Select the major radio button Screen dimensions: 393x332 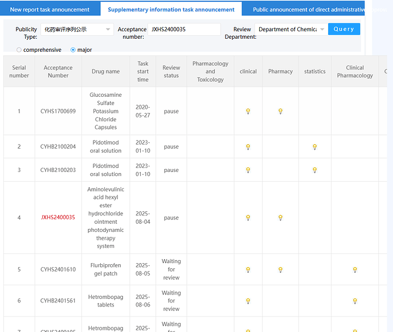(x=73, y=50)
